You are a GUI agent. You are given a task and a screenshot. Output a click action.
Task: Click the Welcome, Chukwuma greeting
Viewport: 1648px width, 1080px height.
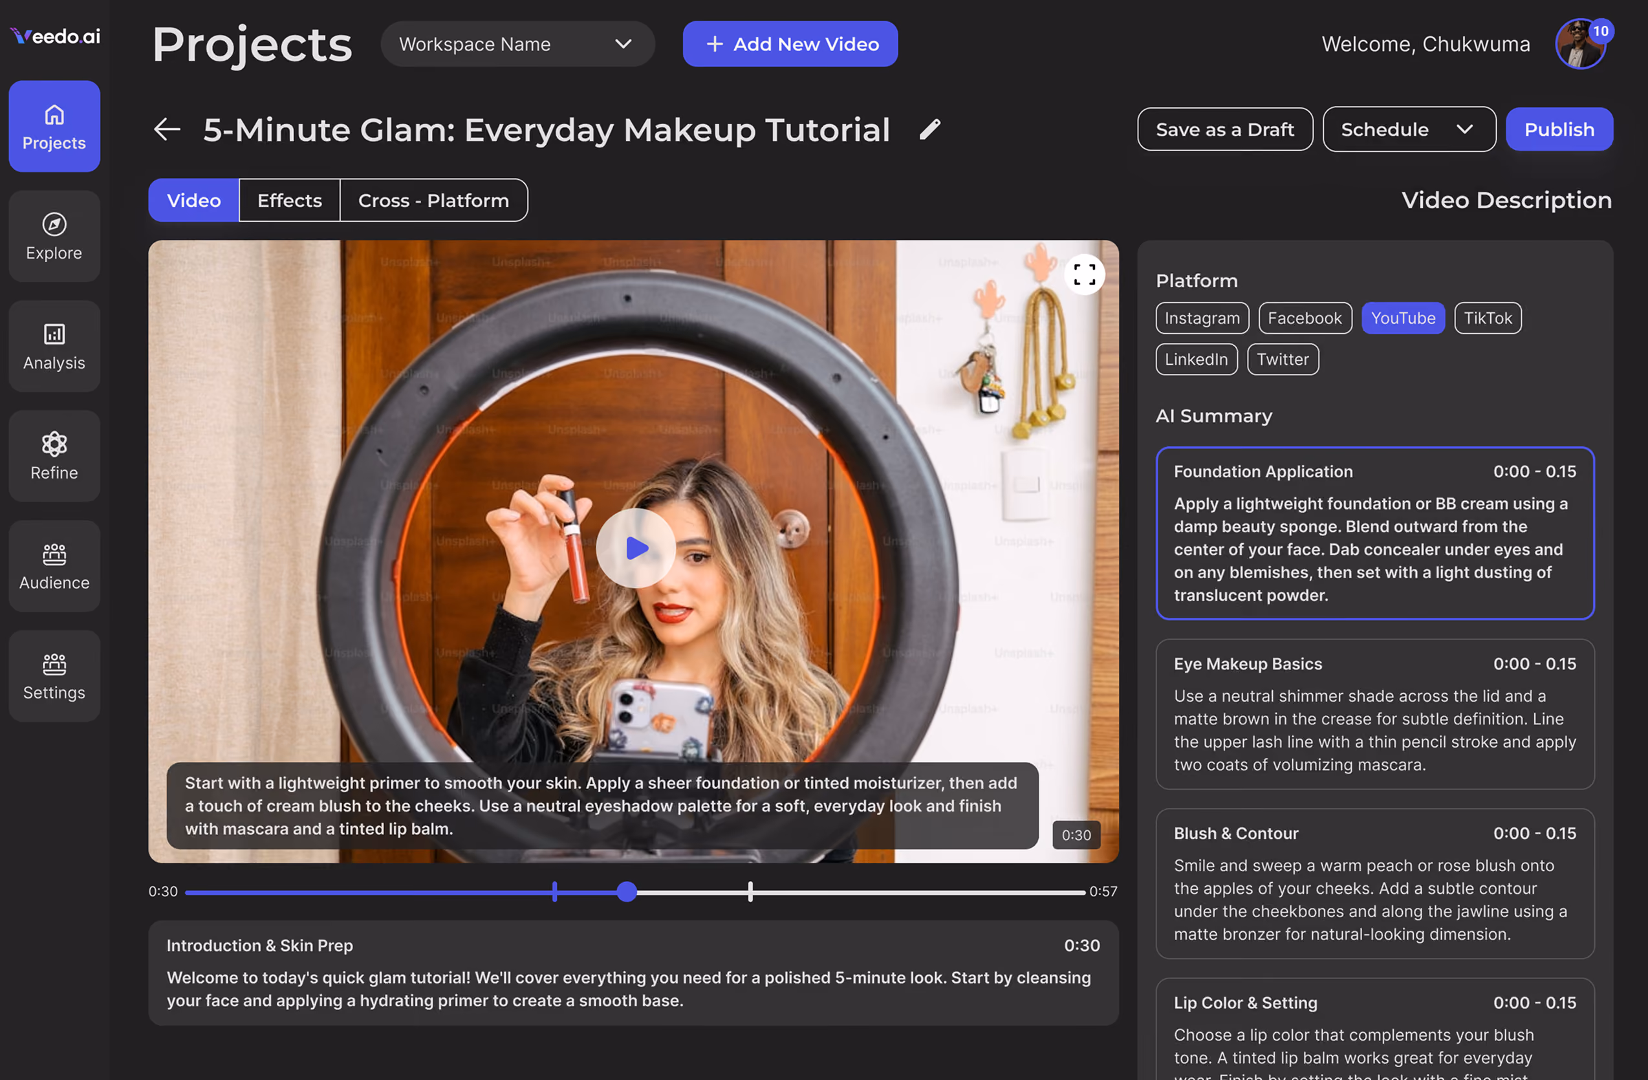point(1425,45)
